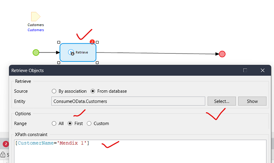Click the red error badge on Retrieve activity
This screenshot has height=163, width=274.
coord(92,42)
